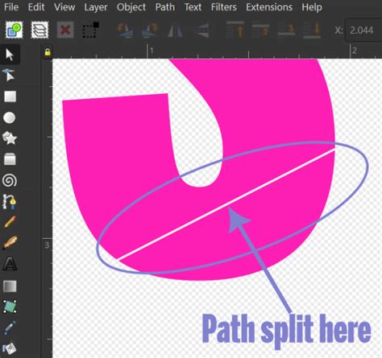Select the Selector arrow tool
This screenshot has width=382, height=358.
click(x=10, y=55)
